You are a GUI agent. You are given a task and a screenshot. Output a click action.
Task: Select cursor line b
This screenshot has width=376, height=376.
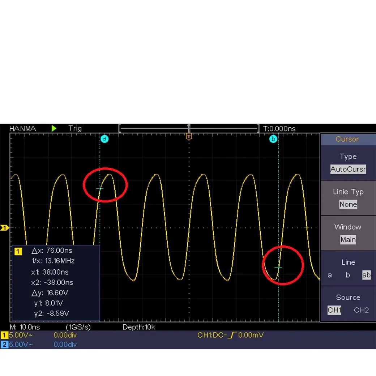348,275
